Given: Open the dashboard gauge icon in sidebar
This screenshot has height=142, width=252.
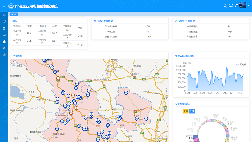Looking at the screenshot, I should 4,15.
